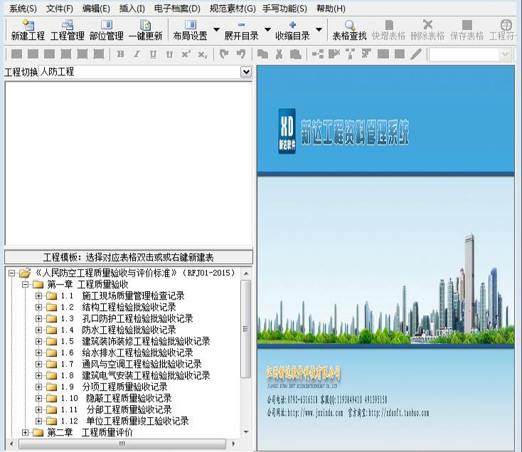Image resolution: width=522 pixels, height=452 pixels.
Task: Open 工程管理 (Project Management) from the toolbar
Action: click(x=68, y=30)
